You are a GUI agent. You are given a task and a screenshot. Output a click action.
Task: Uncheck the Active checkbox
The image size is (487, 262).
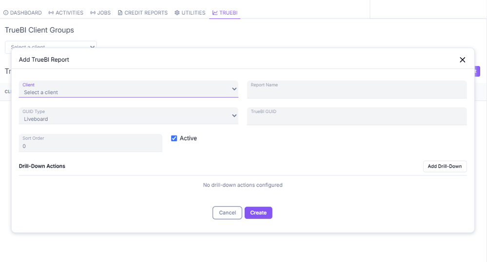pos(174,138)
